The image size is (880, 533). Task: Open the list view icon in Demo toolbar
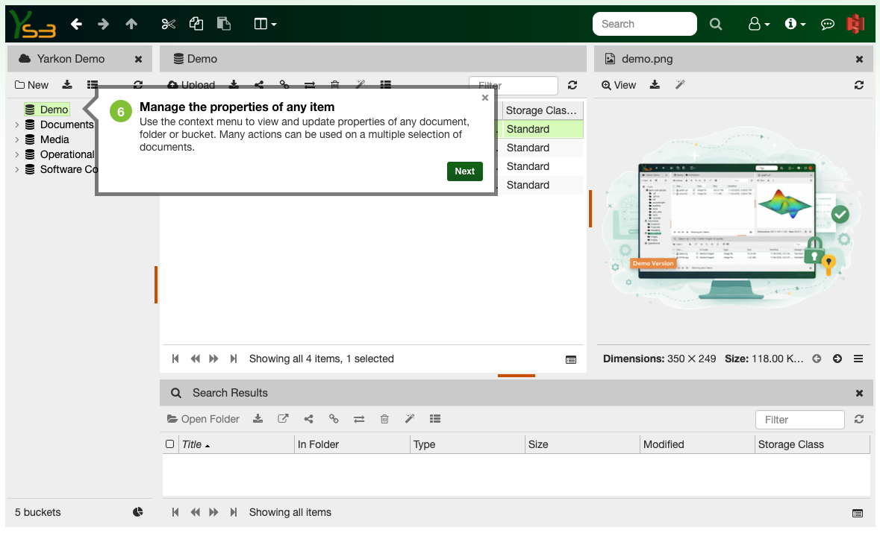pos(386,84)
